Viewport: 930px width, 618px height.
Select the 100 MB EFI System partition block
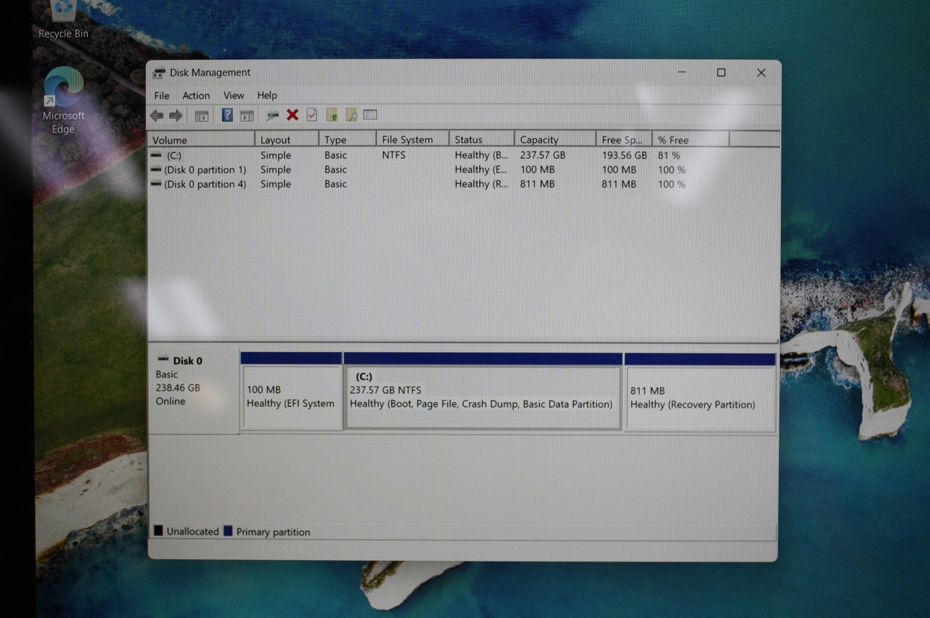pyautogui.click(x=291, y=391)
